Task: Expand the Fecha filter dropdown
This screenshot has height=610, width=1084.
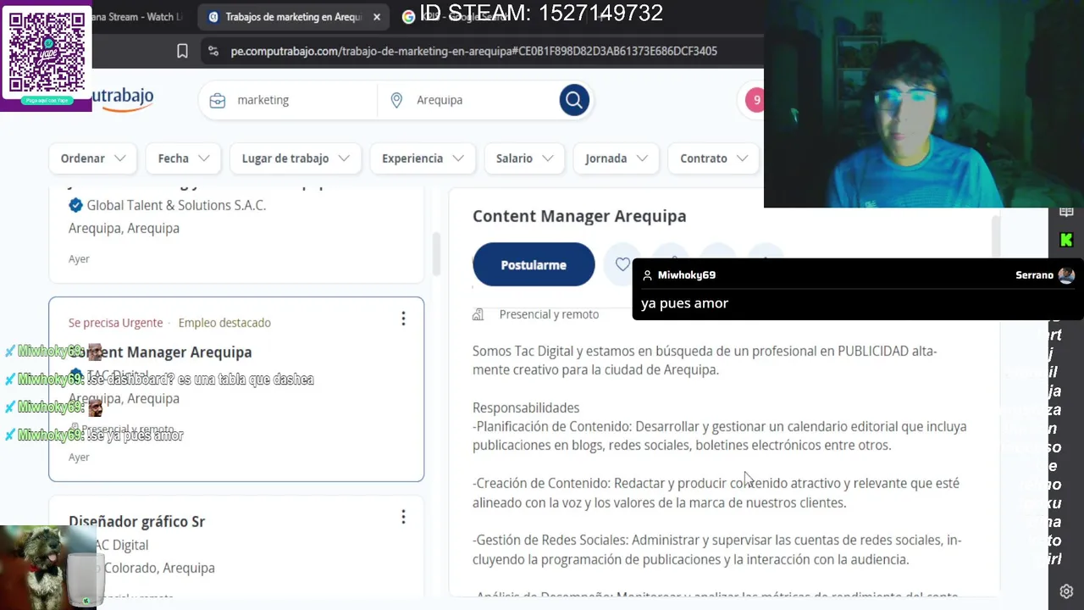Action: (183, 158)
